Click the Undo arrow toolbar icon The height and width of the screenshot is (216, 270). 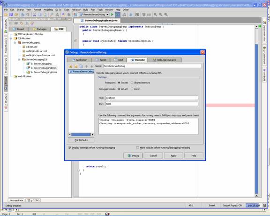22,15
